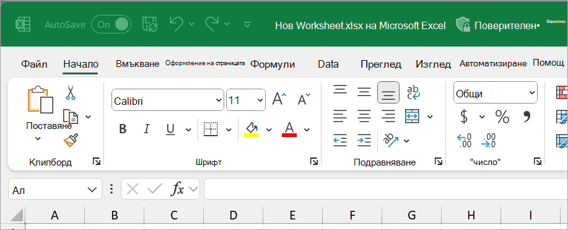Decrease font size with smaller A

[x=304, y=99]
